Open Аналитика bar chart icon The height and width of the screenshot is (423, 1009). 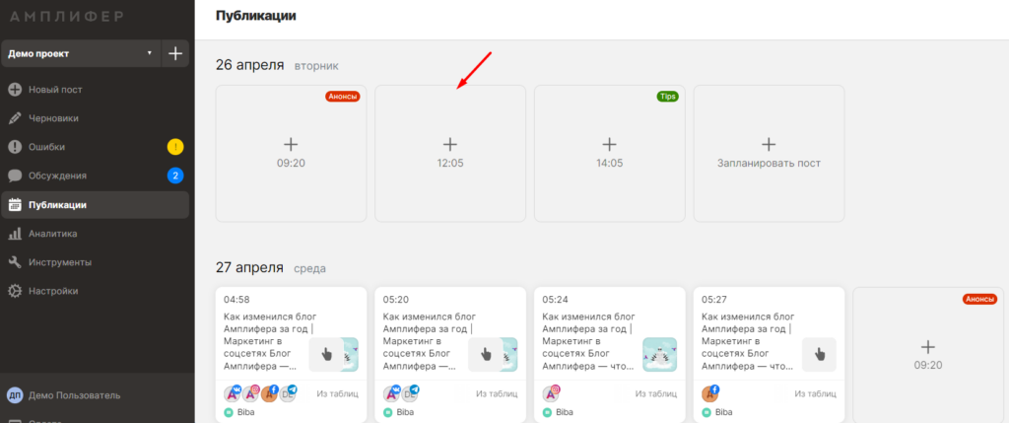tap(15, 234)
